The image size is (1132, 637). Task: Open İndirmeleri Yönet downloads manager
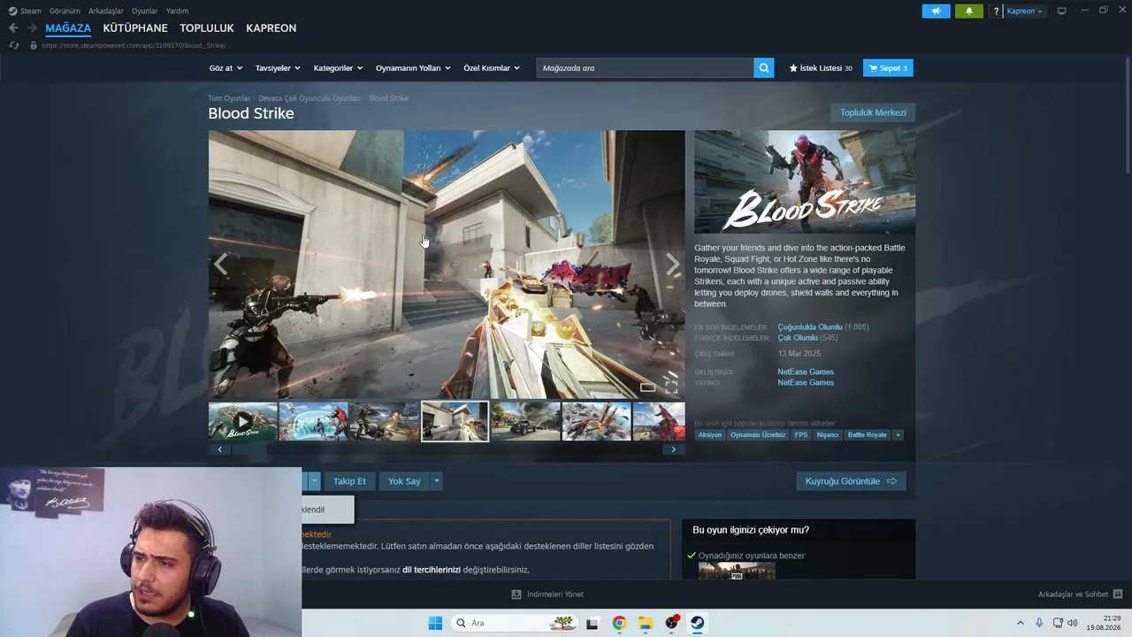[x=547, y=595]
